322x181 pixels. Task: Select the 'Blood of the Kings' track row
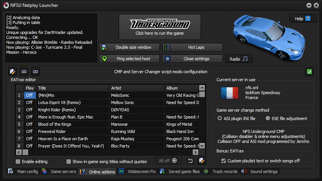point(73,124)
